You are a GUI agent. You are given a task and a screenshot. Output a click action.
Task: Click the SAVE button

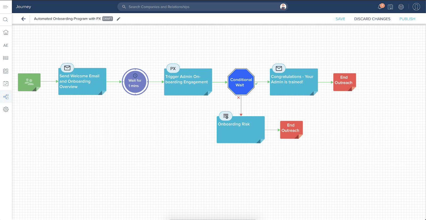(x=340, y=19)
